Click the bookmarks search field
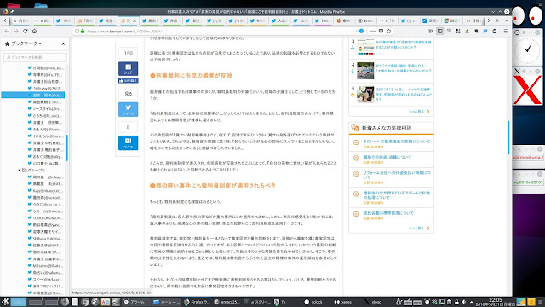Viewport: 545px width, 307px height. point(35,57)
